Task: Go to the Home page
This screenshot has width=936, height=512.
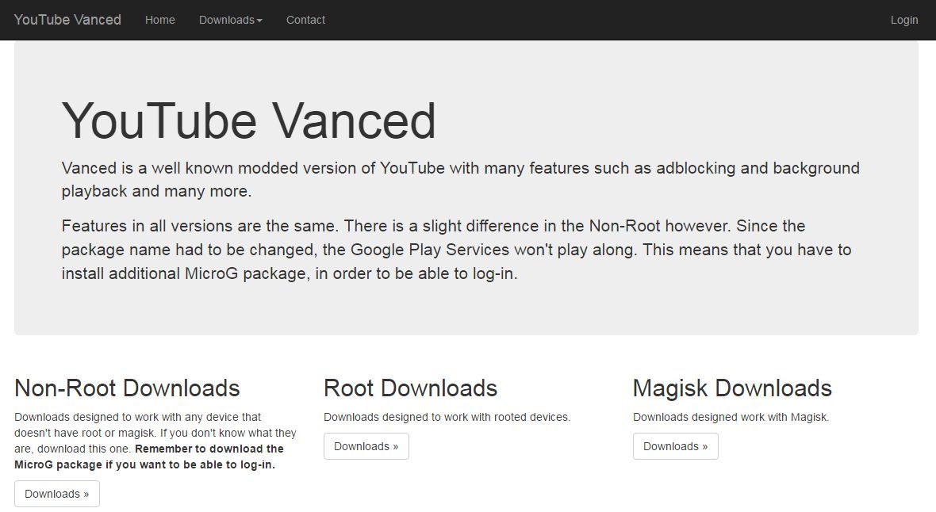Action: tap(159, 20)
